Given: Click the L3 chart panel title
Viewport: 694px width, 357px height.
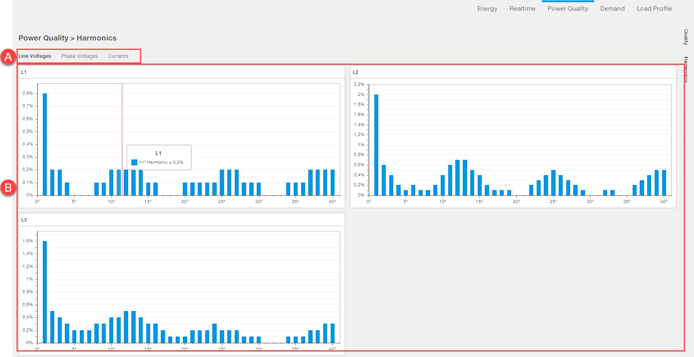Looking at the screenshot, I should coord(24,220).
